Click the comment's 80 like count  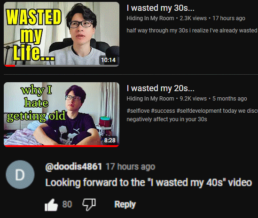(x=67, y=204)
